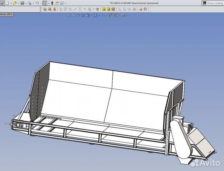Click the Rebuild traffic light icon
This screenshot has width=224, height=171.
tap(52, 3)
